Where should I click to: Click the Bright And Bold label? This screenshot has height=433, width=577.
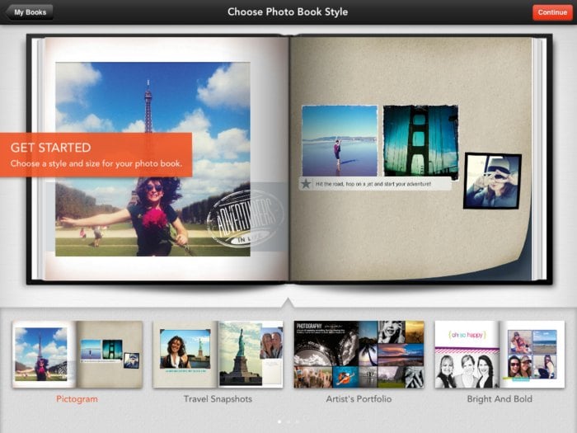point(500,399)
